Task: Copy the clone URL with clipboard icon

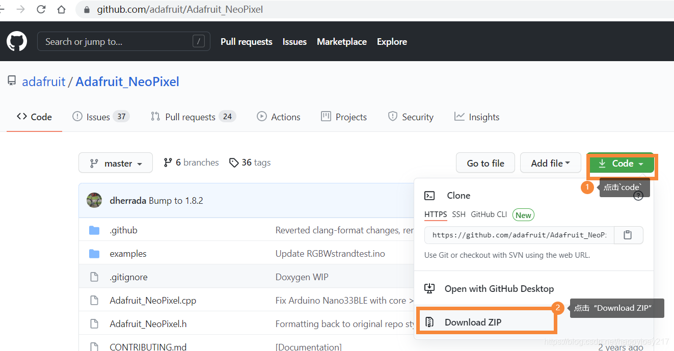Action: click(x=628, y=235)
